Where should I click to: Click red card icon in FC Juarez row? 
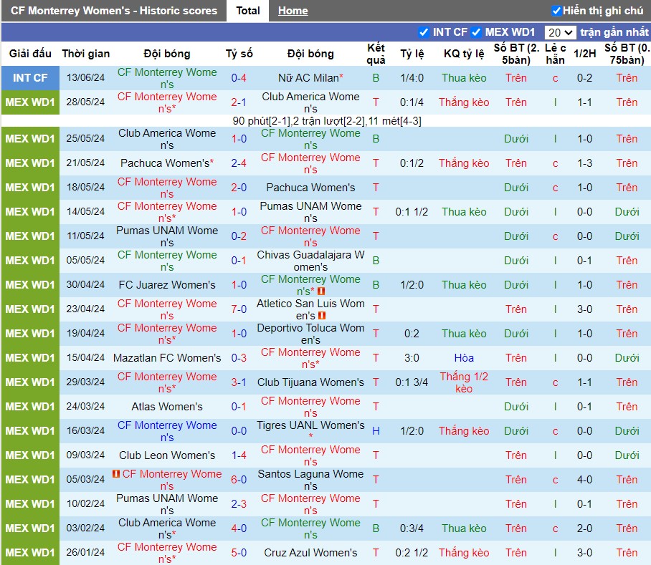coord(321,291)
